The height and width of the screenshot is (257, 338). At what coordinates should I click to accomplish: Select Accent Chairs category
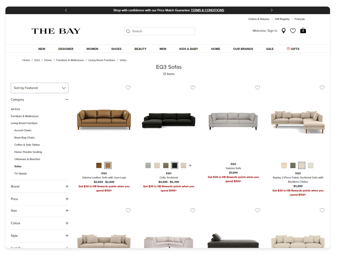pyautogui.click(x=23, y=130)
